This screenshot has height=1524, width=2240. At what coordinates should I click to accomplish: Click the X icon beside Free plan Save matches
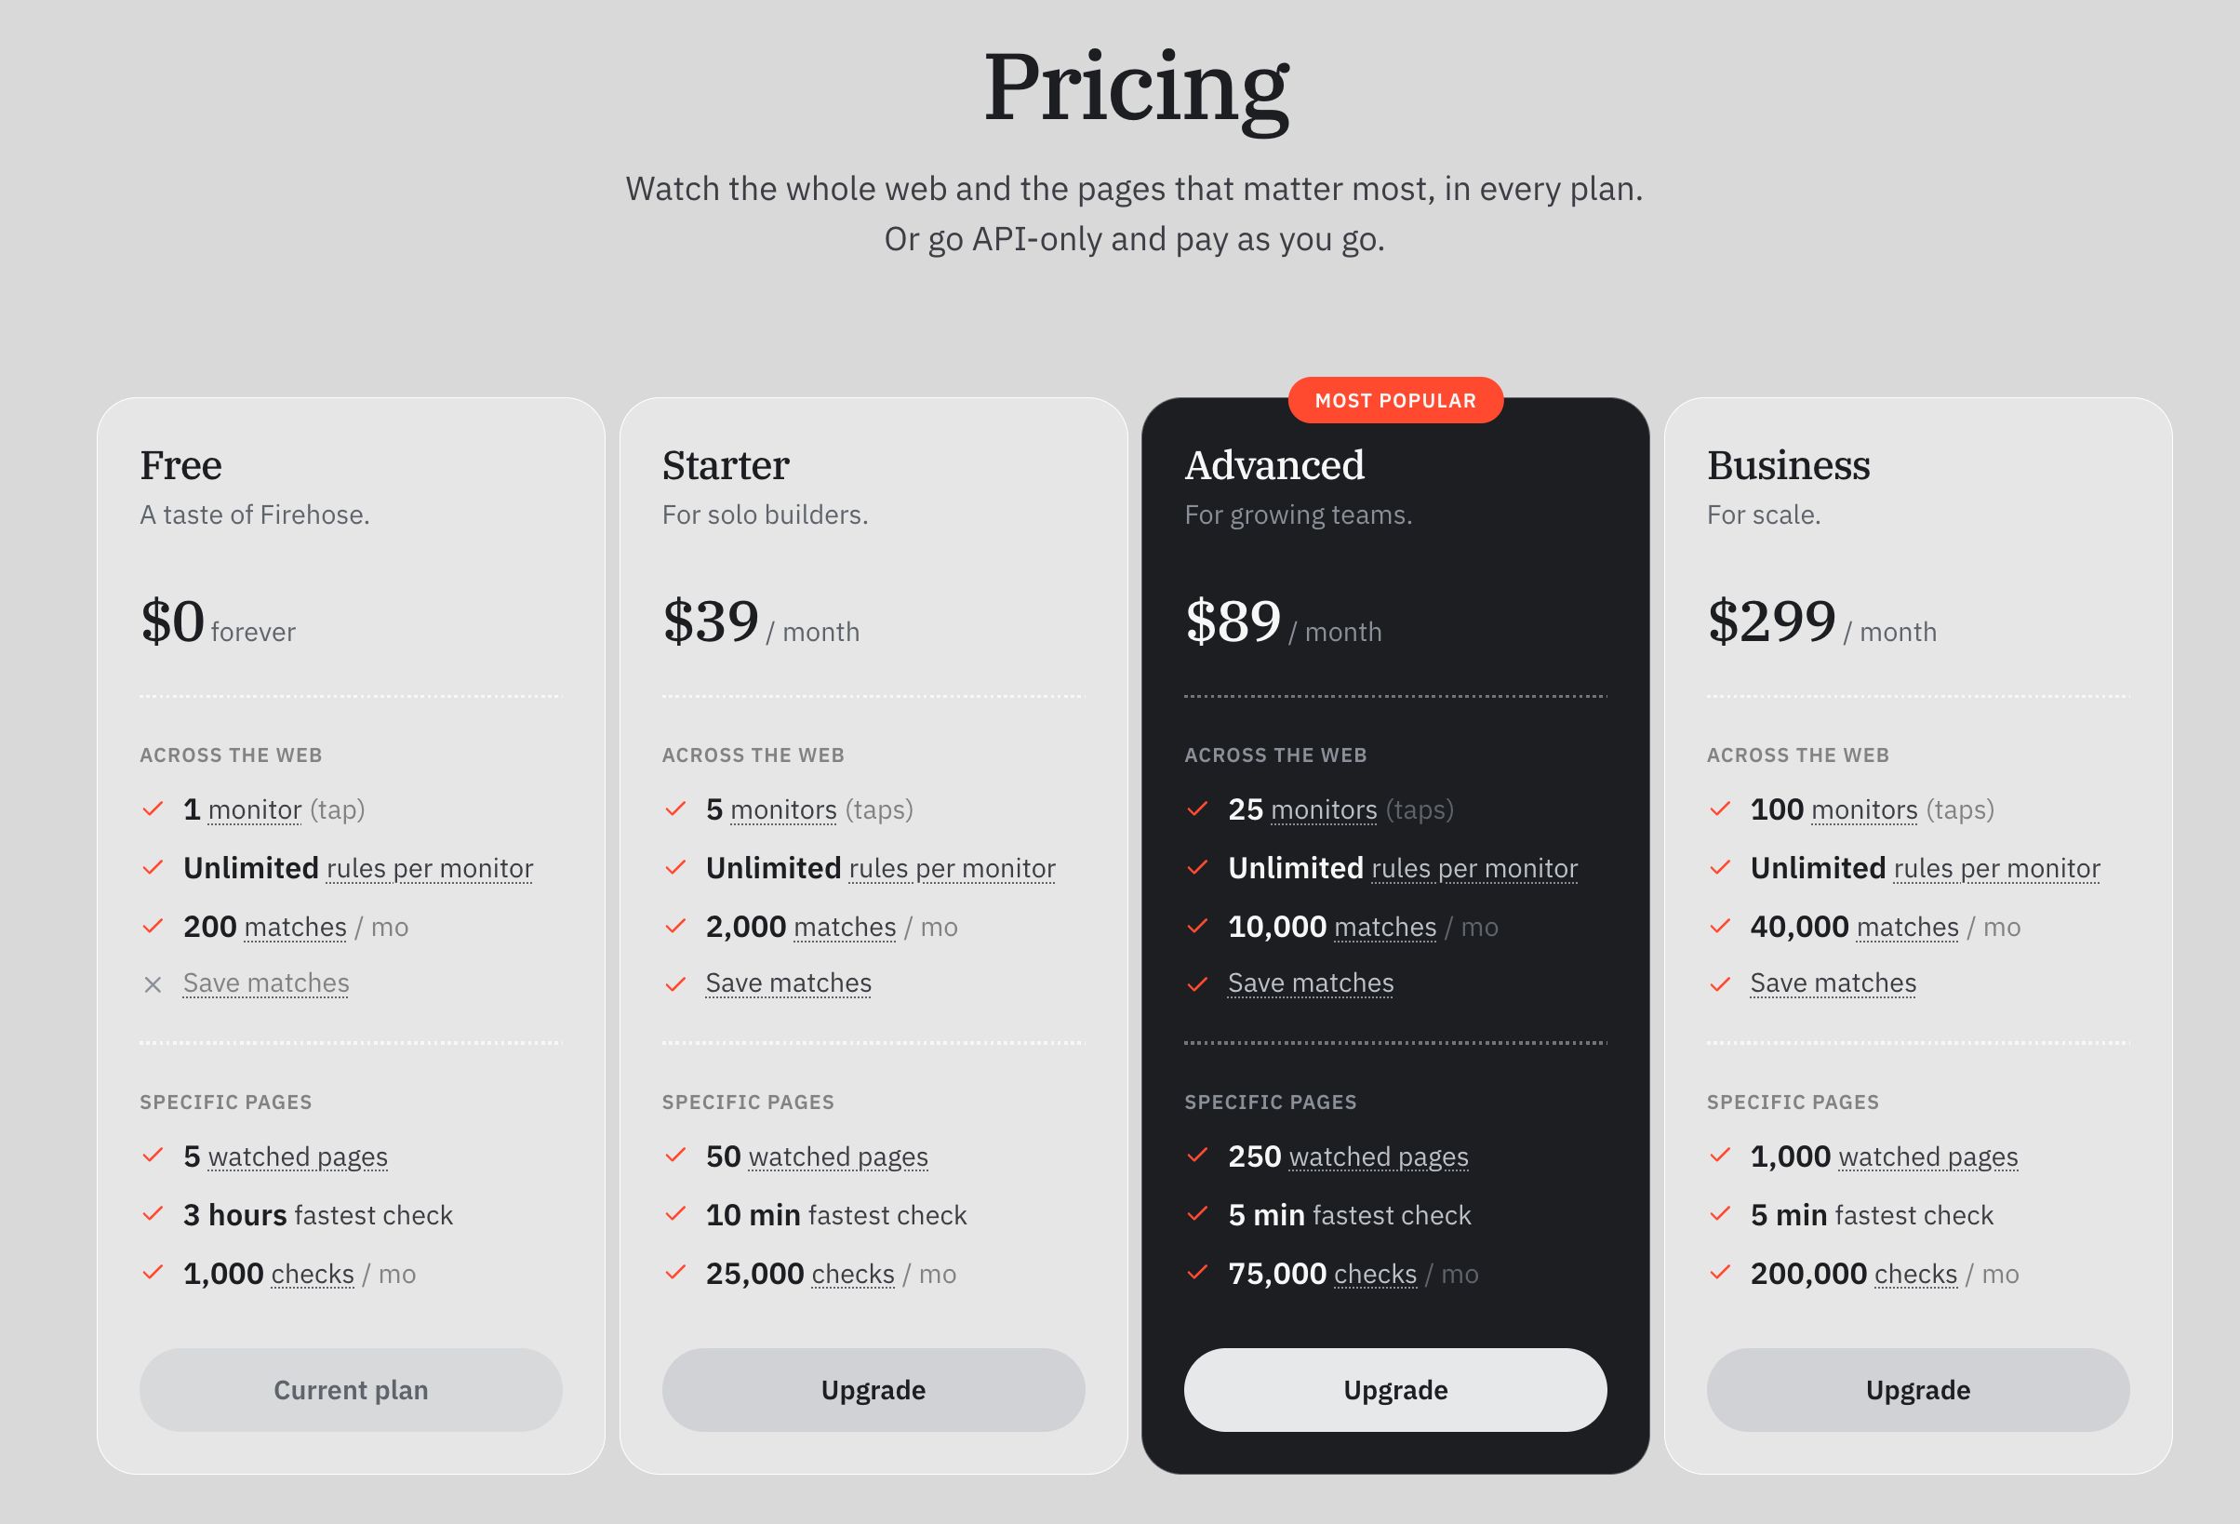pyautogui.click(x=153, y=984)
